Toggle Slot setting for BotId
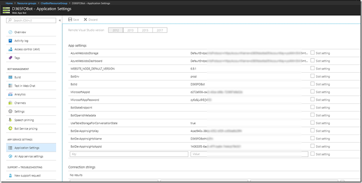This screenshot has height=183, width=362. point(312,84)
